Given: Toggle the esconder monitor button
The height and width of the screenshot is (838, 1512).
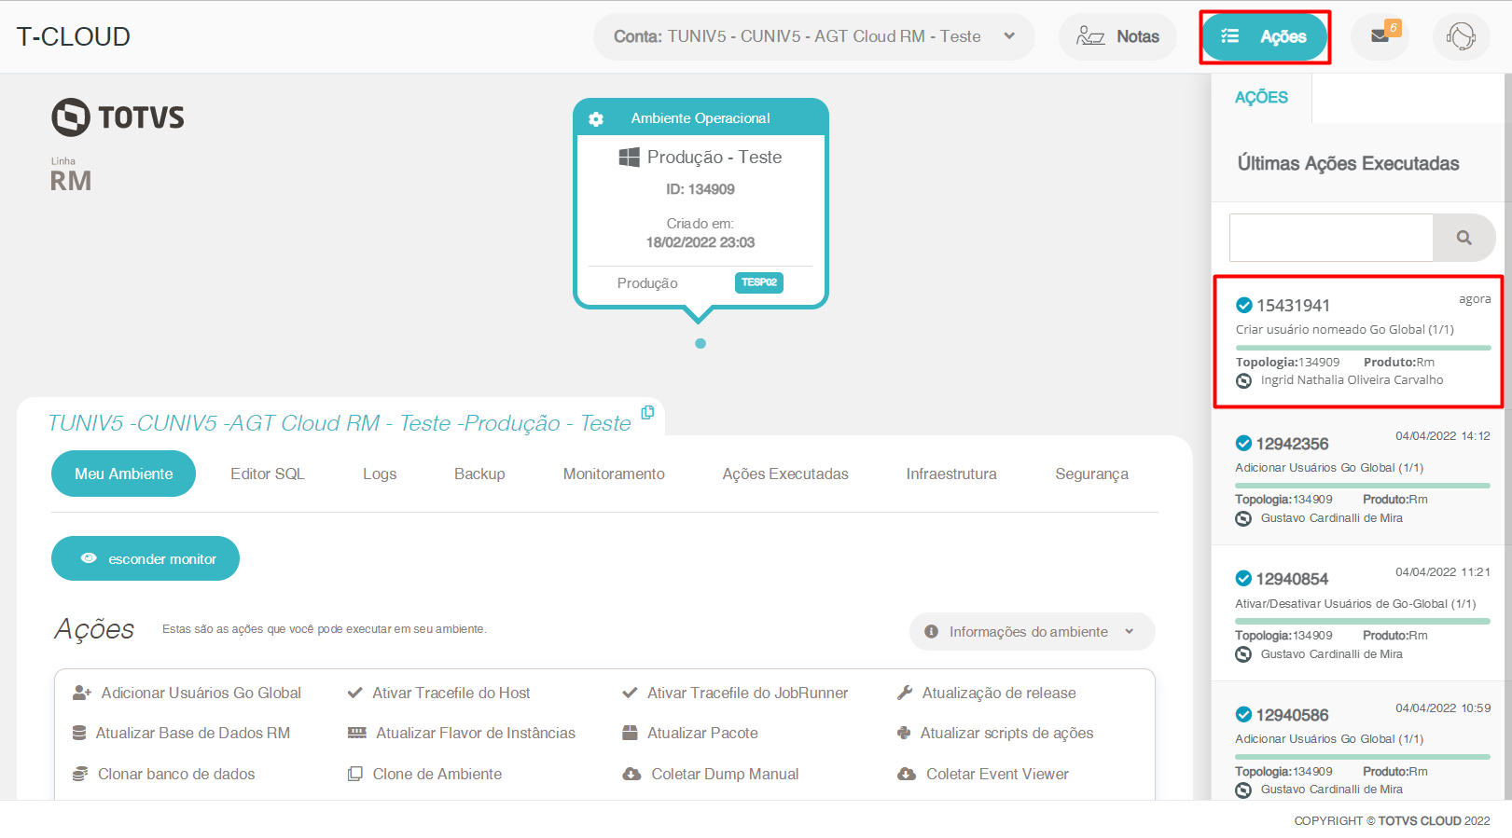Looking at the screenshot, I should (146, 558).
